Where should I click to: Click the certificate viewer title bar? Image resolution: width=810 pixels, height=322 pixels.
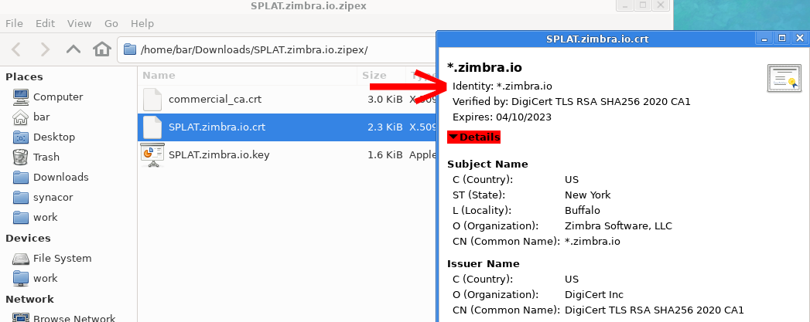(597, 39)
